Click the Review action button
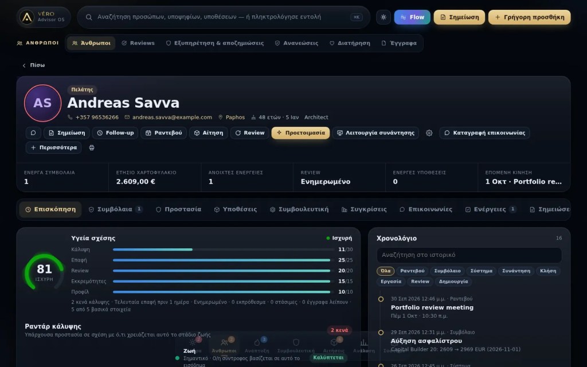The height and width of the screenshot is (367, 587). click(x=250, y=133)
